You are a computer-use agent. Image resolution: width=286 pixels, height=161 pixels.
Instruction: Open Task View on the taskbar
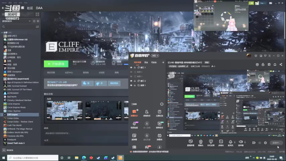tap(69, 158)
